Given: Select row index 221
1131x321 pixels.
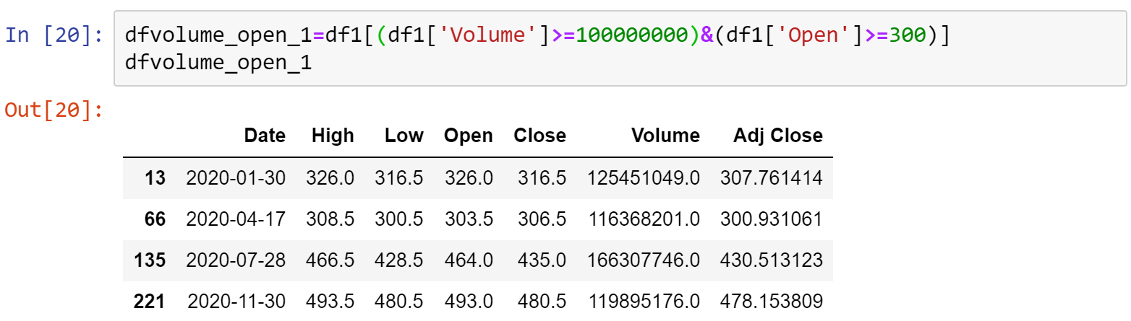Looking at the screenshot, I should click(150, 301).
